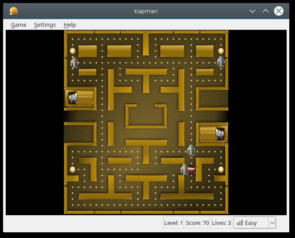Click the Lives: 3 status entry
Viewport: 295px width, 238px height.
(221, 223)
